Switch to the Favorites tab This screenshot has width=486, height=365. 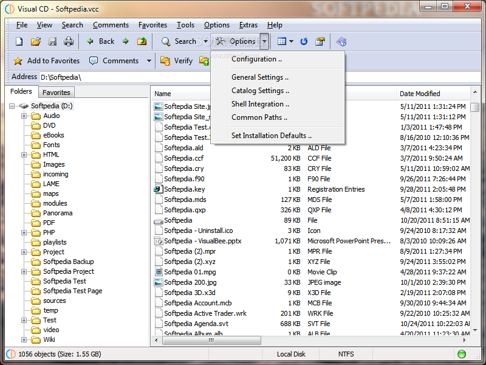[56, 92]
